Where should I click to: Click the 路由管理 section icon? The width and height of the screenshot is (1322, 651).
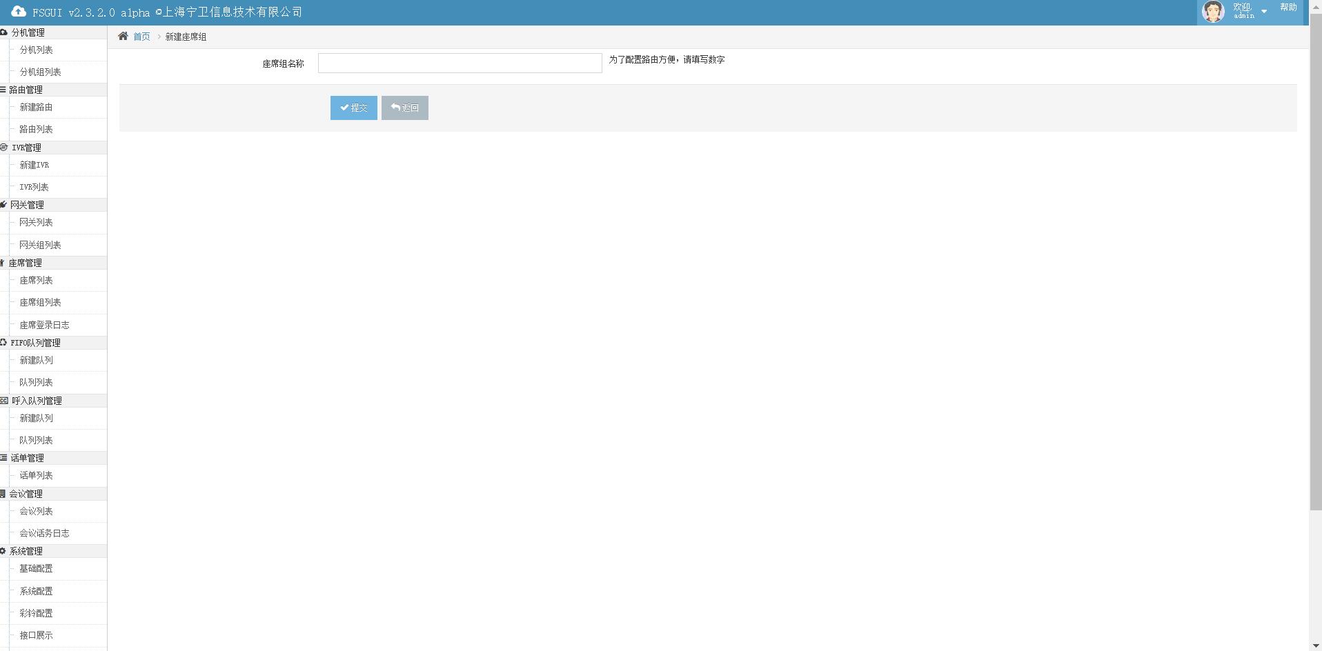click(3, 90)
